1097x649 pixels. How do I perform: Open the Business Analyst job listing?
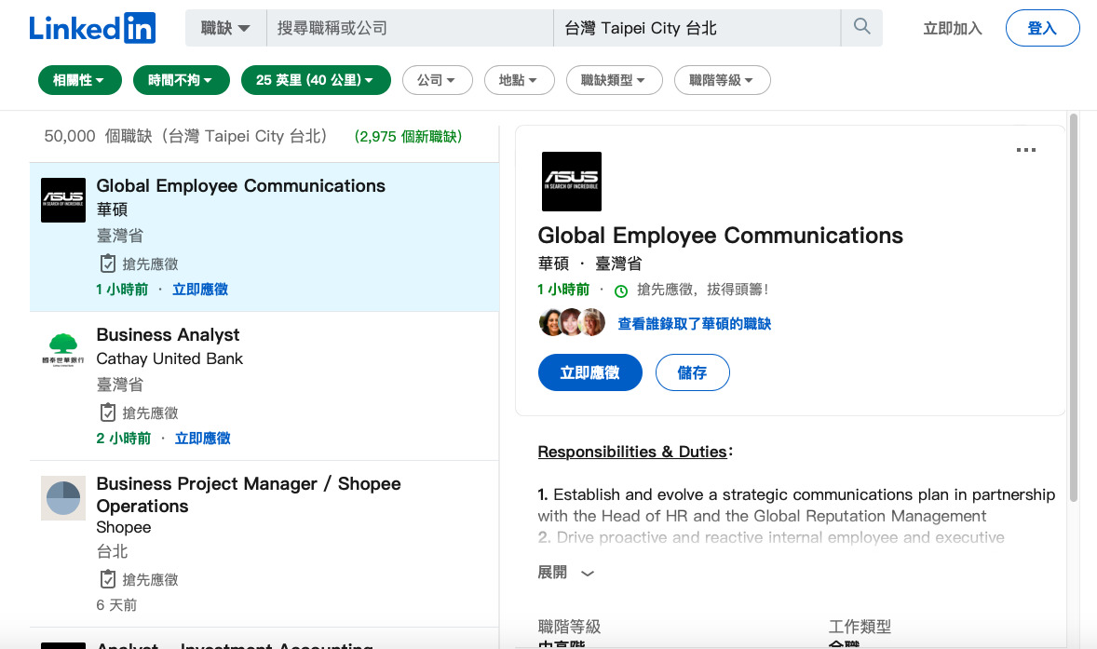(168, 334)
